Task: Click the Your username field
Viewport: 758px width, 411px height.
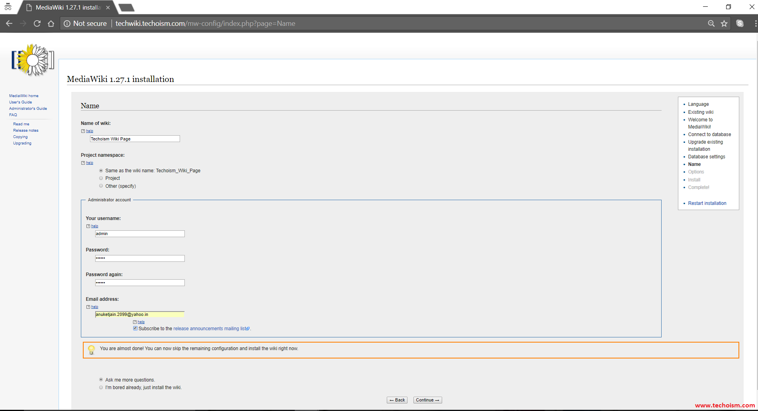Action: point(140,234)
